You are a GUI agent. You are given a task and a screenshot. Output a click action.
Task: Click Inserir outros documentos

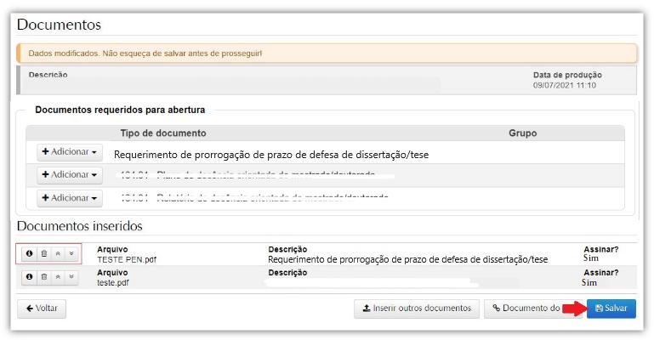tap(417, 309)
